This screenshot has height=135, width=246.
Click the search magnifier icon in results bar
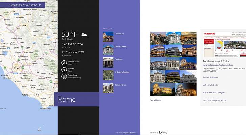pyautogui.click(x=40, y=5)
